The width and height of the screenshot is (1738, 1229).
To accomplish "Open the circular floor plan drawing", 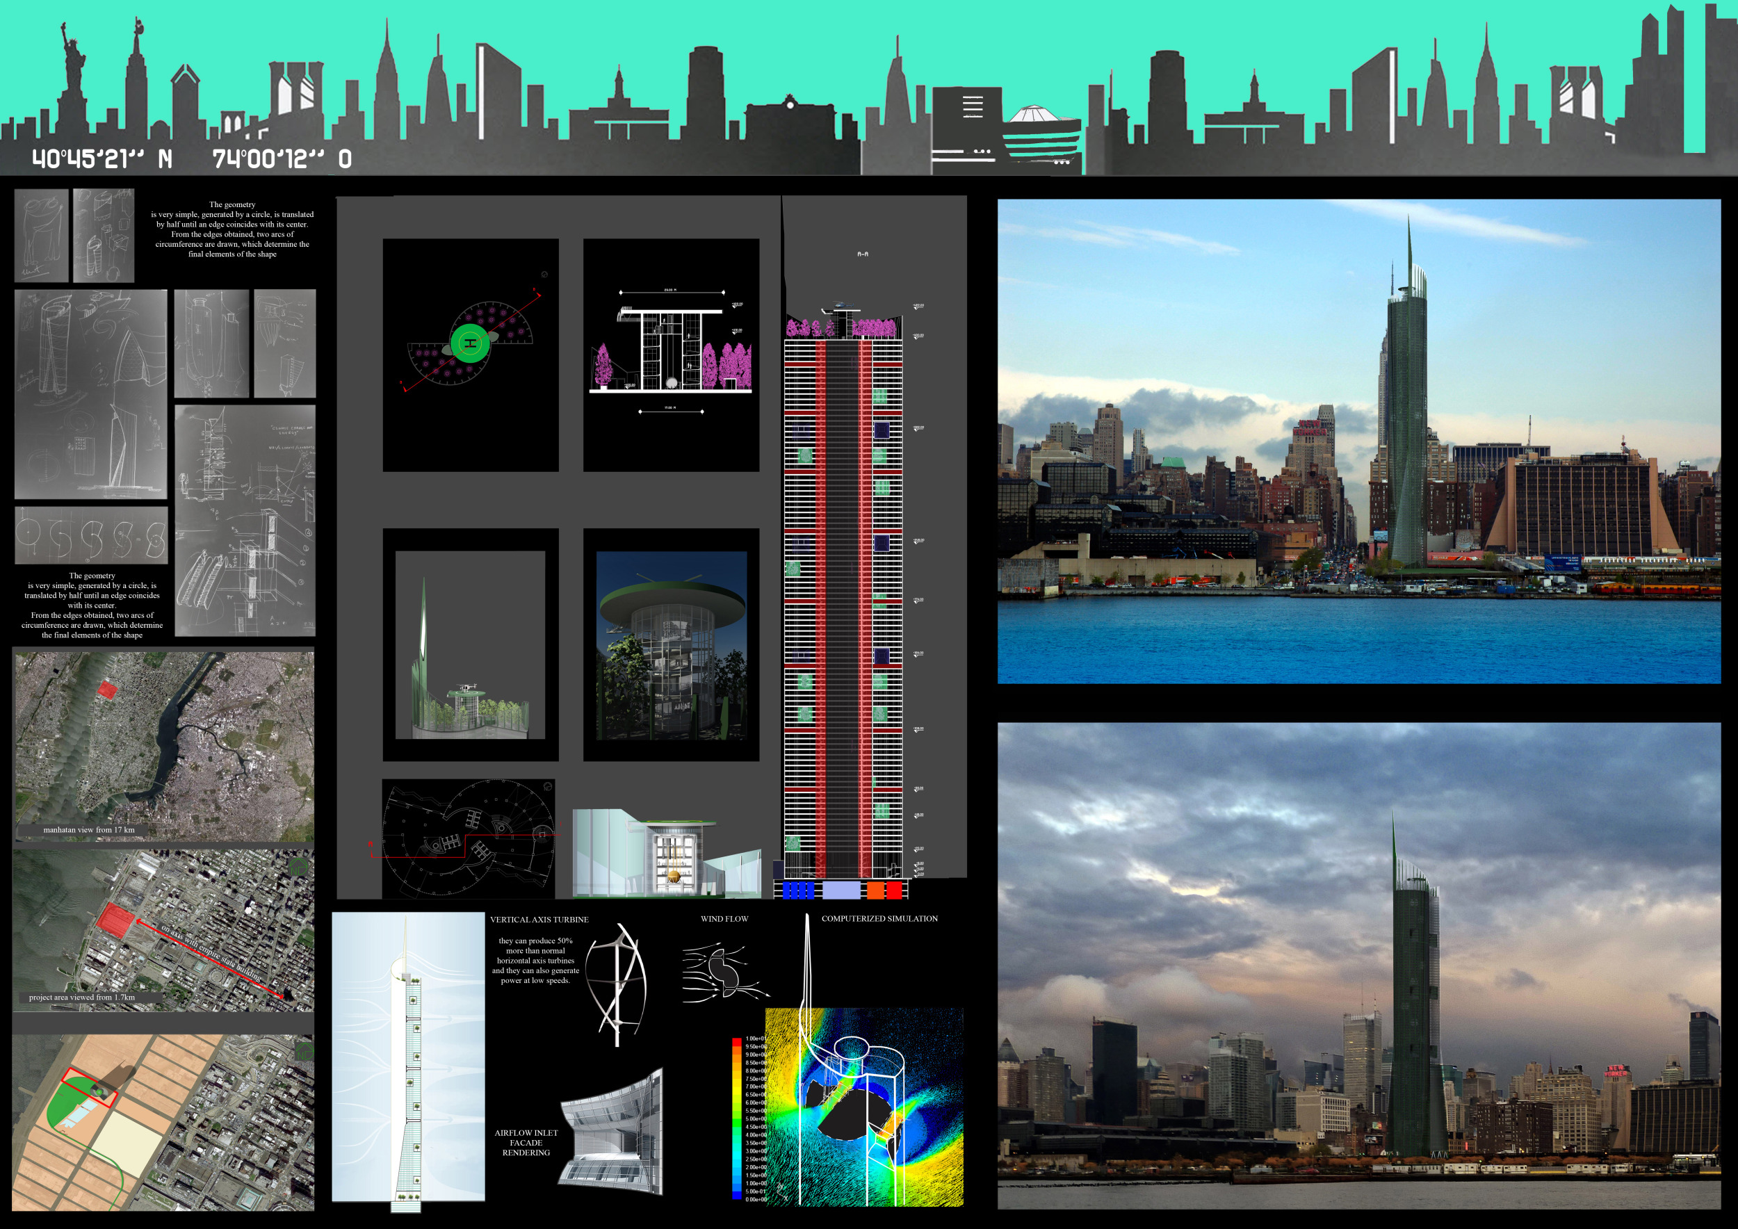I will point(469,839).
